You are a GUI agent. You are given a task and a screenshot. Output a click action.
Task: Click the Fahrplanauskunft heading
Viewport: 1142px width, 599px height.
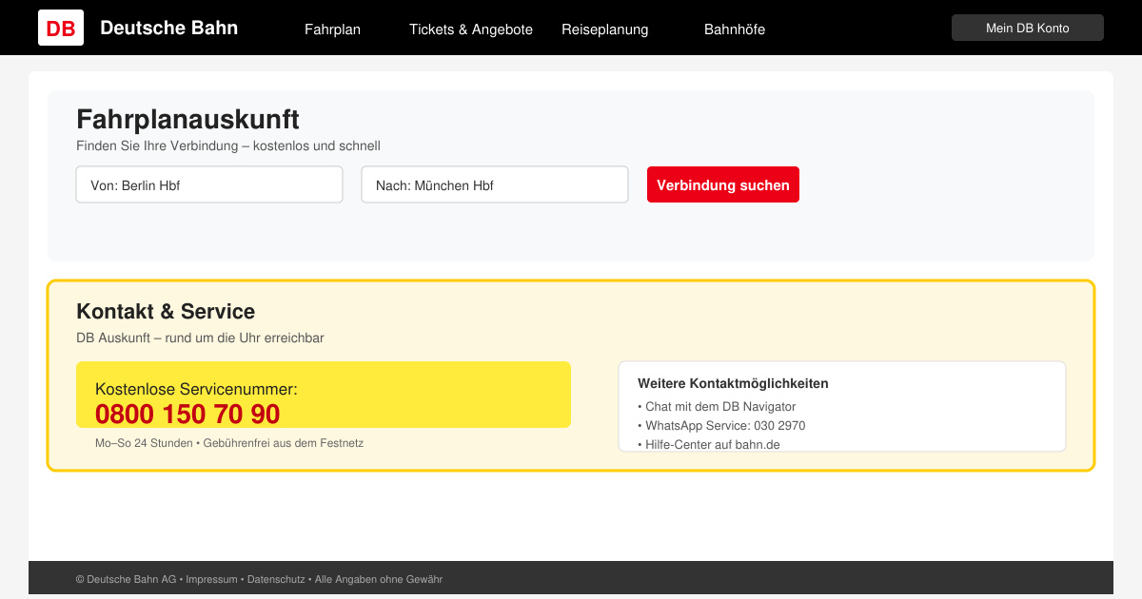pos(187,119)
